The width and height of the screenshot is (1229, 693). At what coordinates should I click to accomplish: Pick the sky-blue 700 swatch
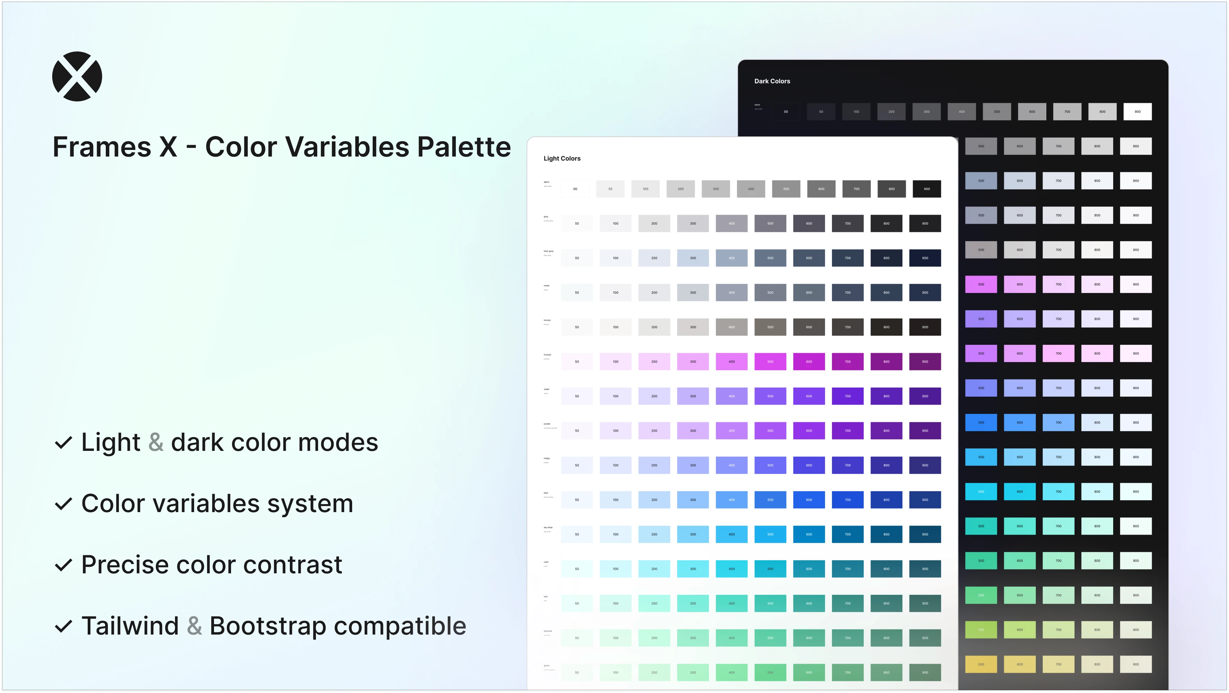pos(848,535)
